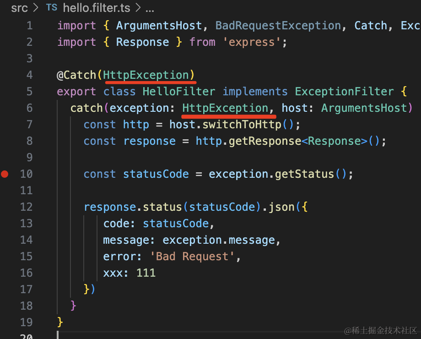Viewport: 421px width, 339px height.
Task: Click line number 12 in the gutter
Action: (x=26, y=207)
